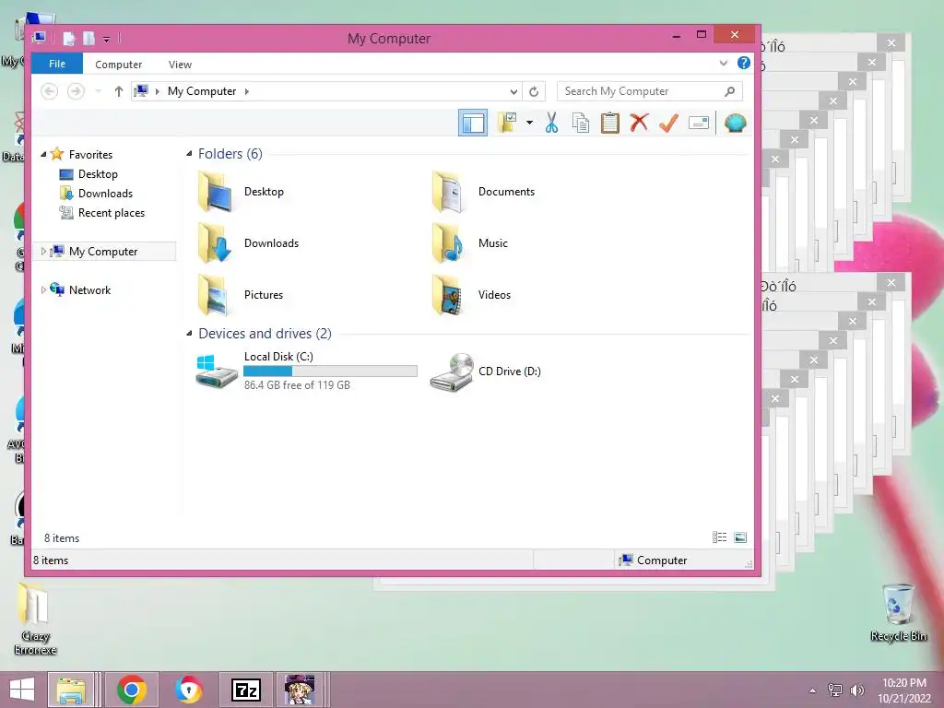Click the Forward navigation arrow

point(76,91)
